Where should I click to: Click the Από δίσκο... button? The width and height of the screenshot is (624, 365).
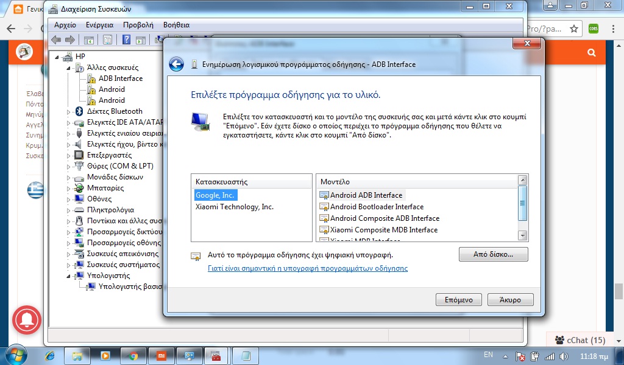click(x=493, y=254)
